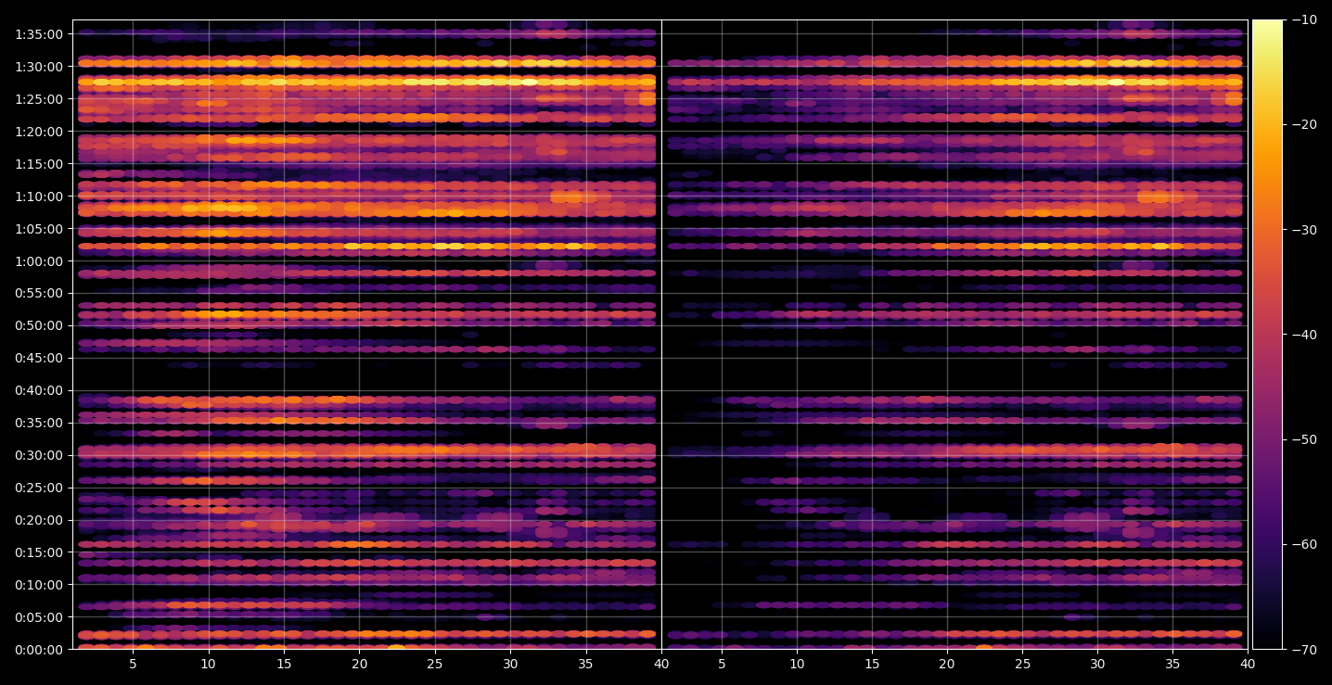The width and height of the screenshot is (1332, 685).
Task: Select the 0:50:00 y-axis tick label
Action: 39,325
